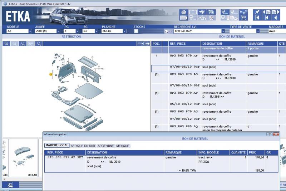Open the ?@ help contact icon
The width and height of the screenshot is (286, 191).
click(x=211, y=12)
